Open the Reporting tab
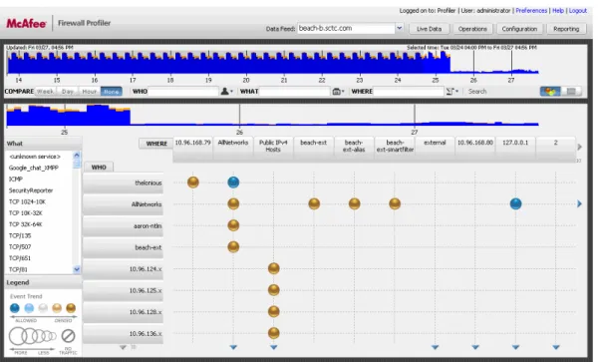598x362 pixels. [x=566, y=29]
